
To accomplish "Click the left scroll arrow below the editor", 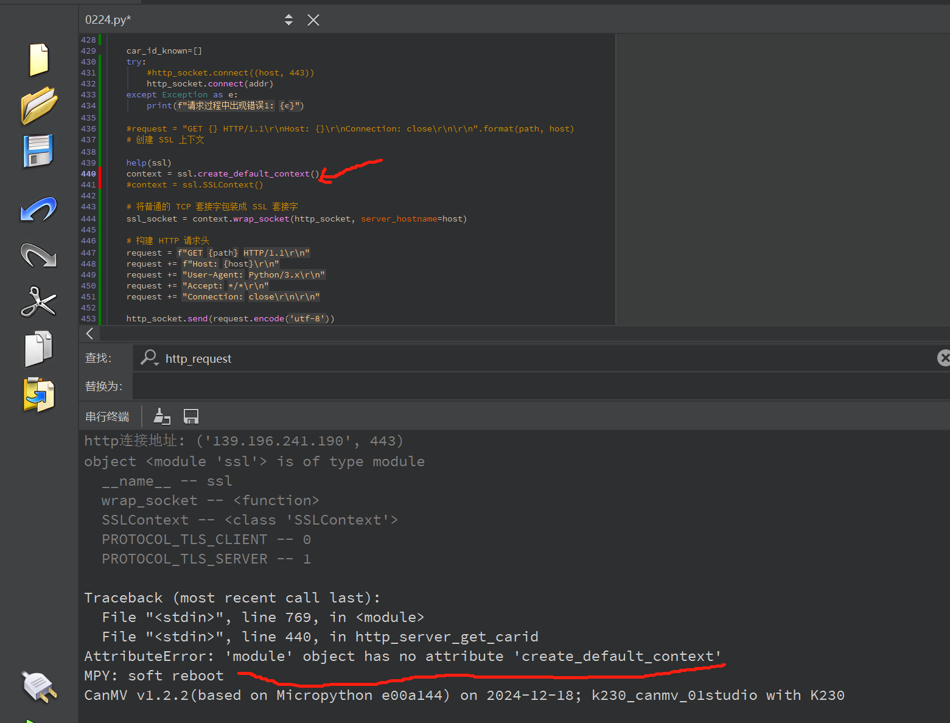I will tap(90, 334).
